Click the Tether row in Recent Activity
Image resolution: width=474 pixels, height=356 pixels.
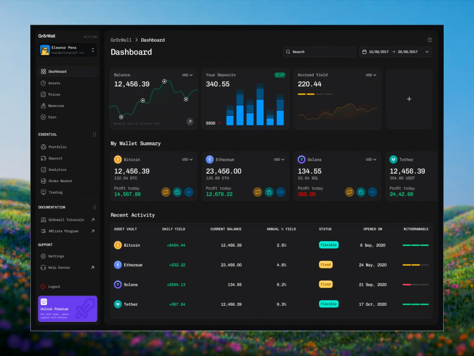[271, 304]
